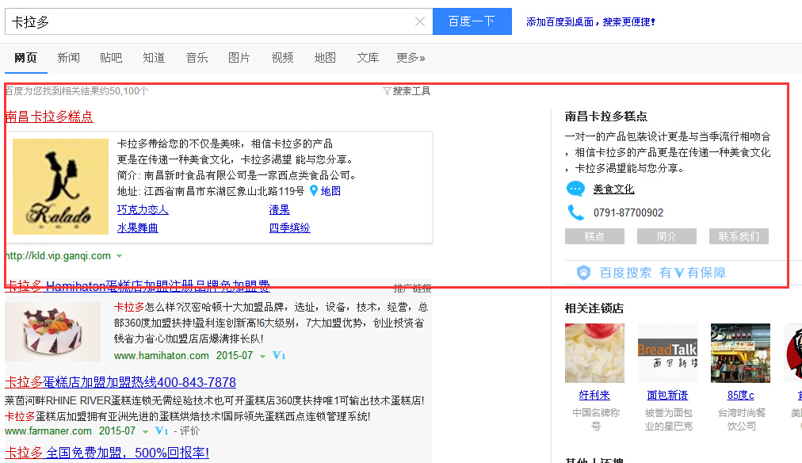
Task: Clear the search box with the X icon
Action: (x=419, y=21)
